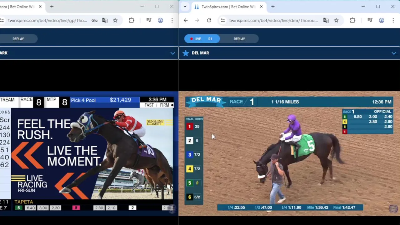This screenshot has width=400, height=225.
Task: Switch to the LIVE R1 video feed
Action: (202, 39)
